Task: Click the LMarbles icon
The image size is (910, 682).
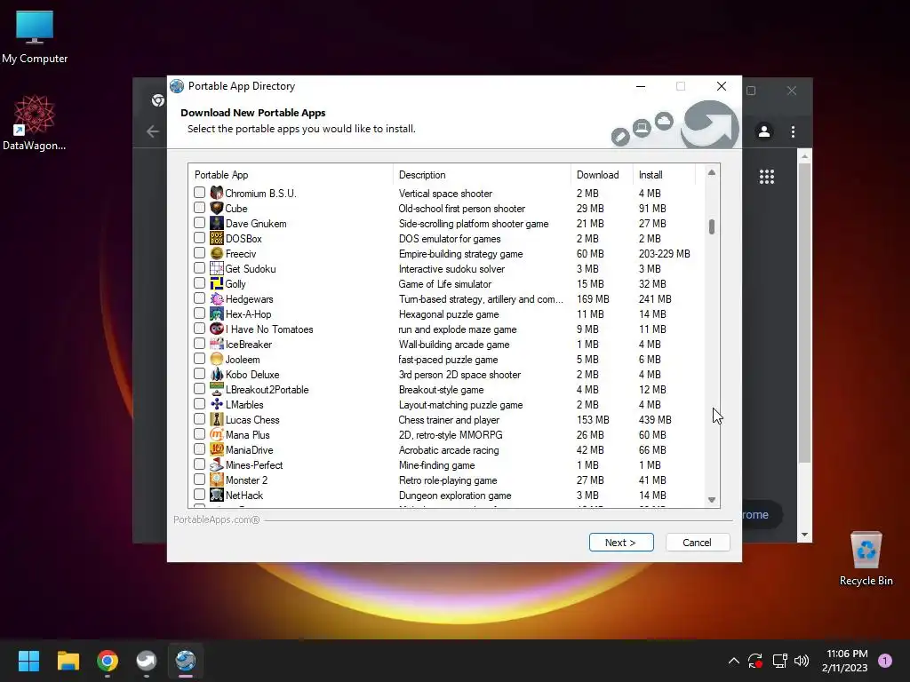Action: click(217, 404)
